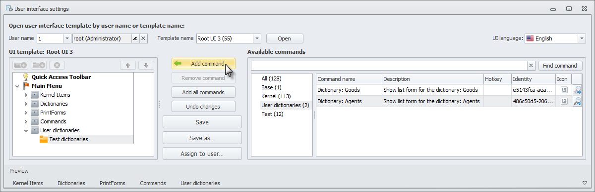Expand the PrintForms tree node
This screenshot has height=192, width=595.
pyautogui.click(x=26, y=113)
